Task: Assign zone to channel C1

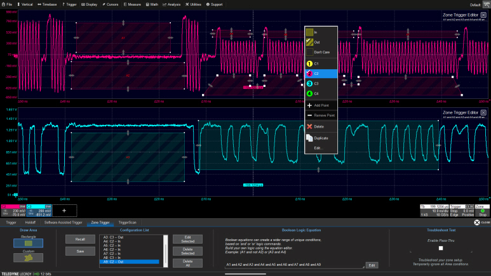Action: [321, 63]
